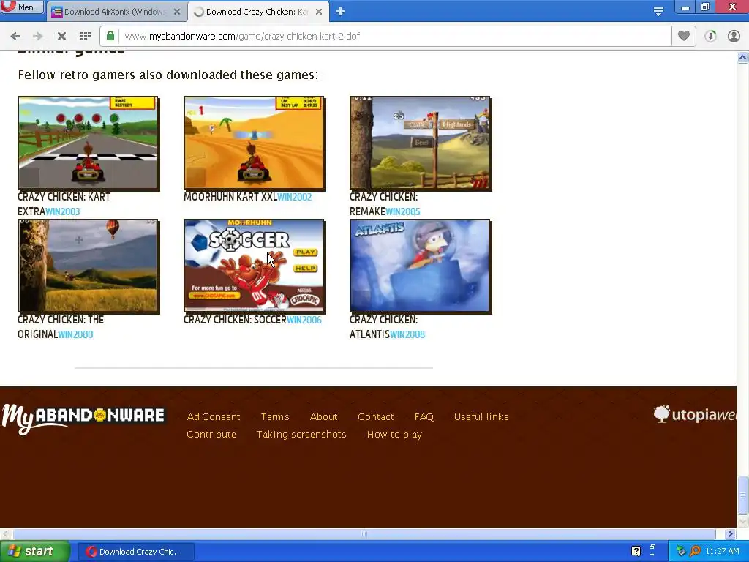Open the Useful links footer link
Viewport: 749px width, 562px height.
point(481,416)
